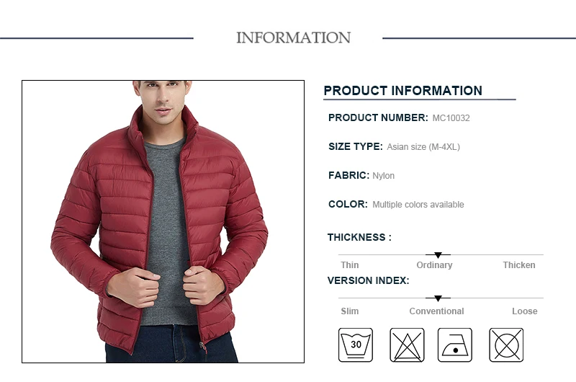This screenshot has height=382, width=576.
Task: Select the Thicken thickness label
Action: pyautogui.click(x=518, y=265)
